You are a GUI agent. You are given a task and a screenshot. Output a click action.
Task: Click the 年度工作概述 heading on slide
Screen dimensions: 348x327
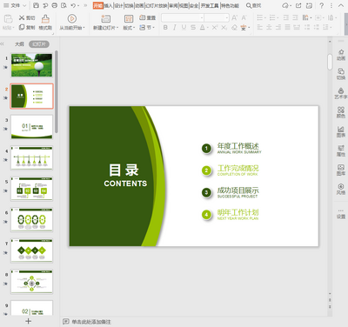[238, 146]
